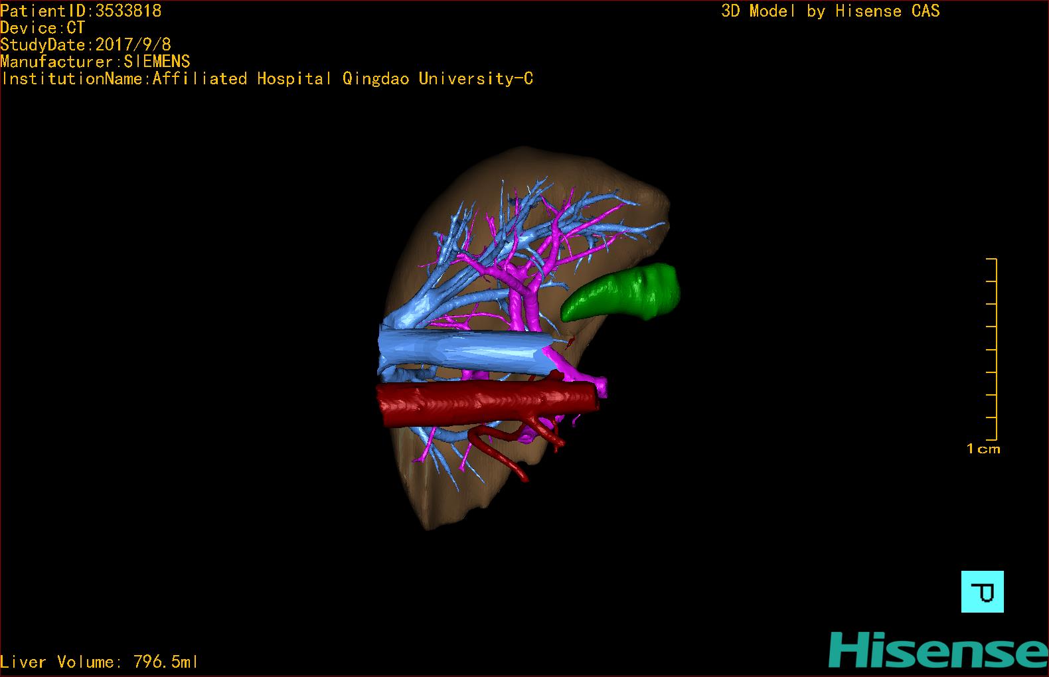
Task: Click the Liver Volume: 796.5ml readout
Action: pyautogui.click(x=99, y=662)
